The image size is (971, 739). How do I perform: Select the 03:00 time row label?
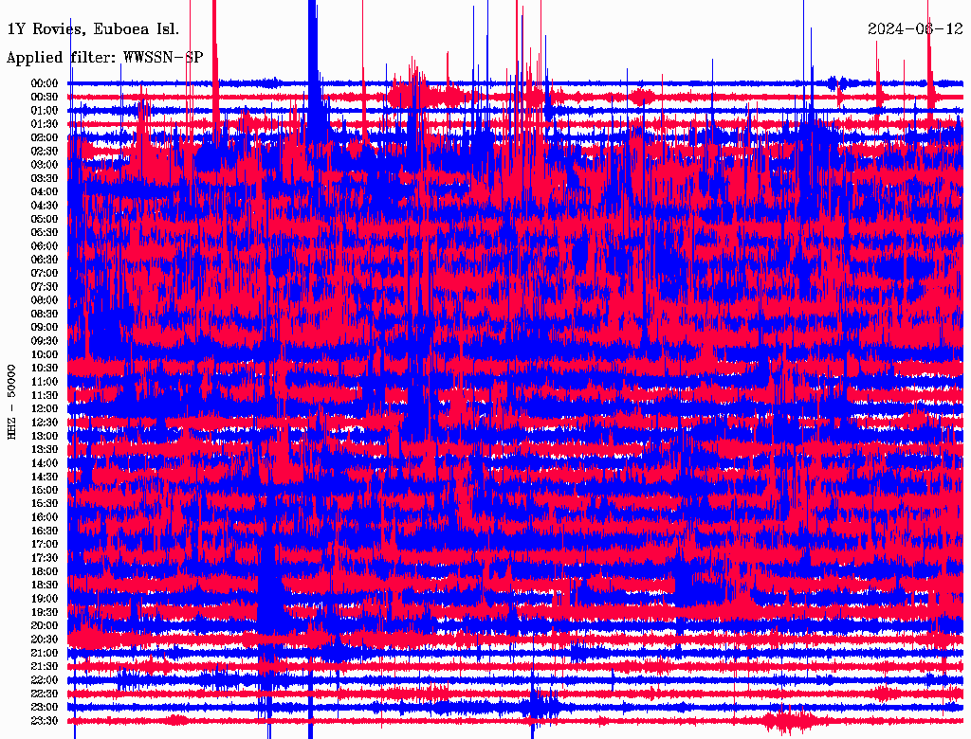tap(45, 165)
